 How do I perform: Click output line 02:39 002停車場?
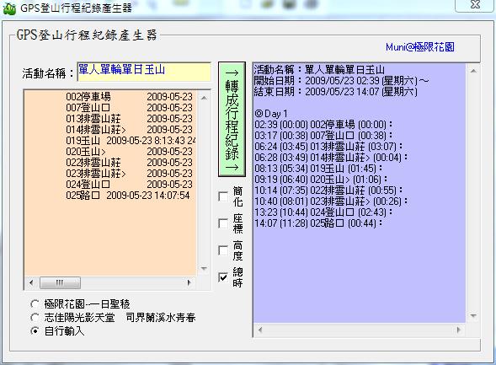click(323, 125)
